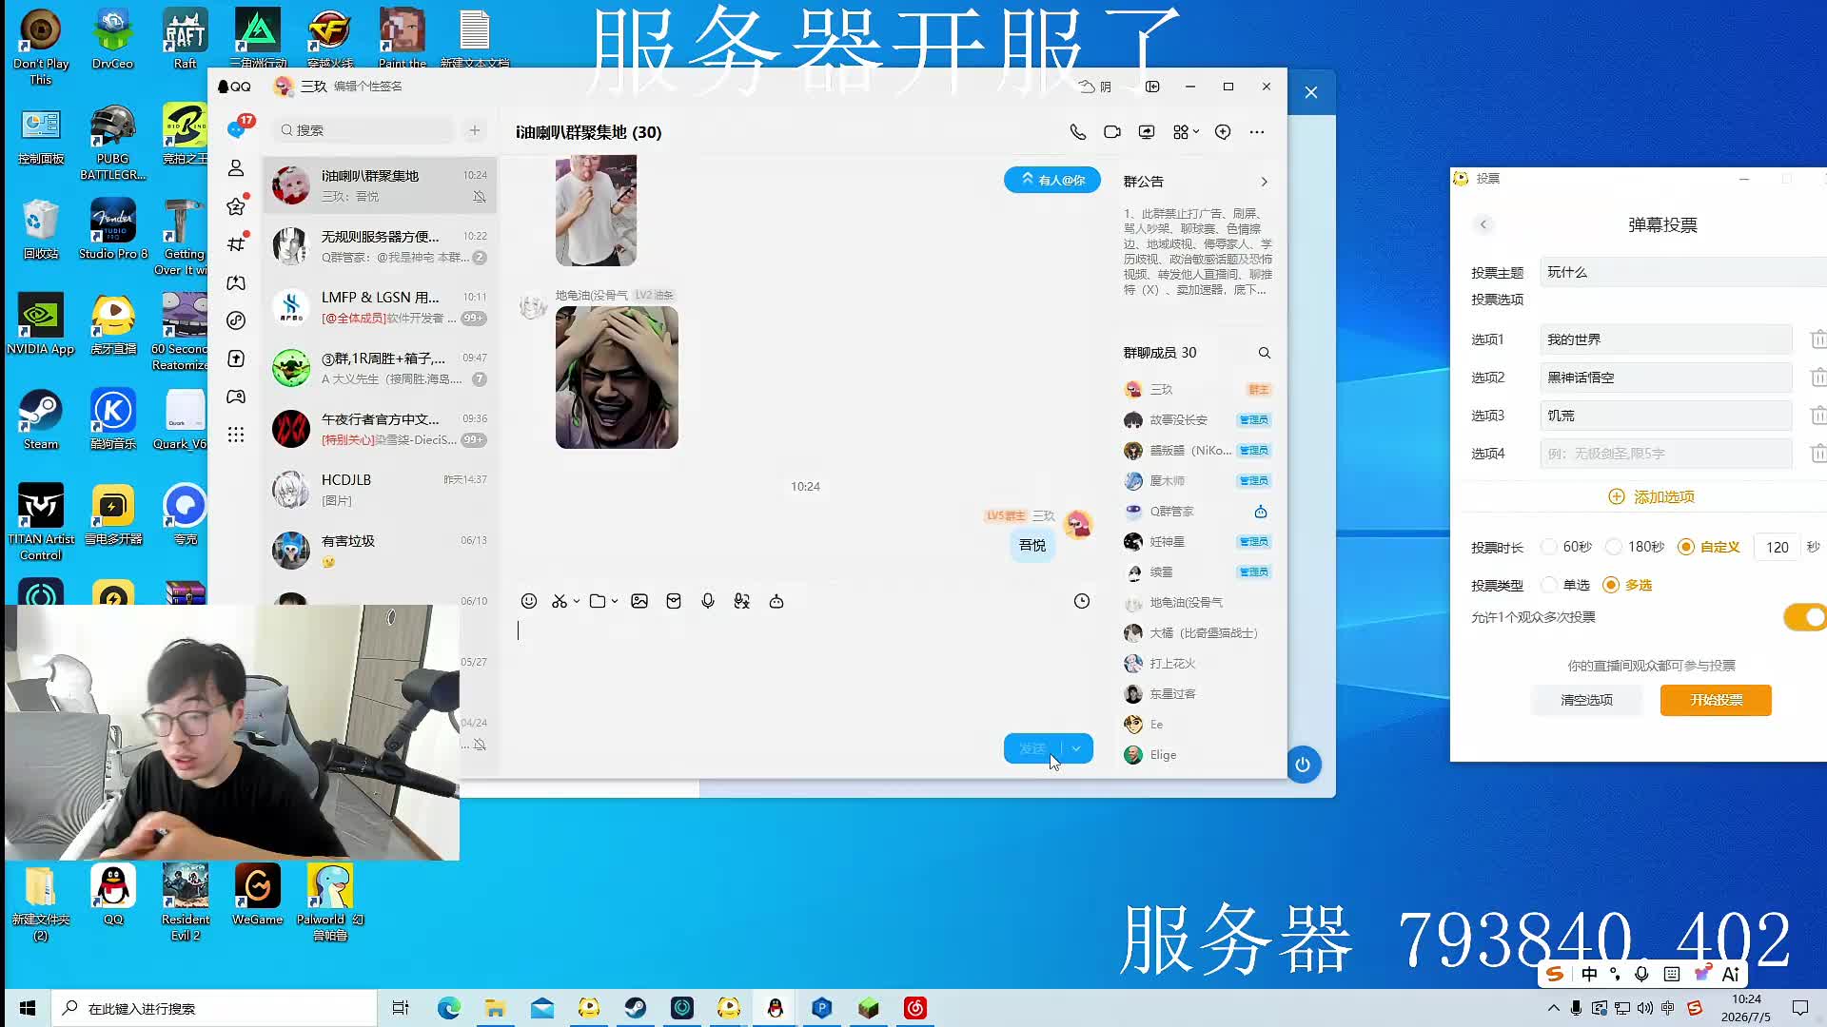Screen dimensions: 1827x1027
Task: Click 开始投票 button
Action: [1716, 700]
